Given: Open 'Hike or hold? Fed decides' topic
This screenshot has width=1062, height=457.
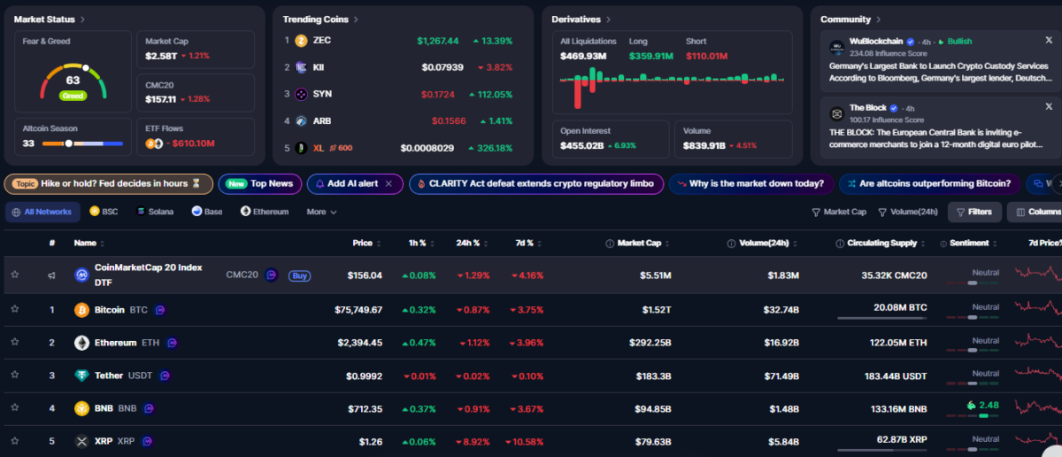Looking at the screenshot, I should [x=108, y=183].
